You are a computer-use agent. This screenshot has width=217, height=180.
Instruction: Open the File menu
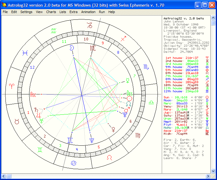click(5, 12)
